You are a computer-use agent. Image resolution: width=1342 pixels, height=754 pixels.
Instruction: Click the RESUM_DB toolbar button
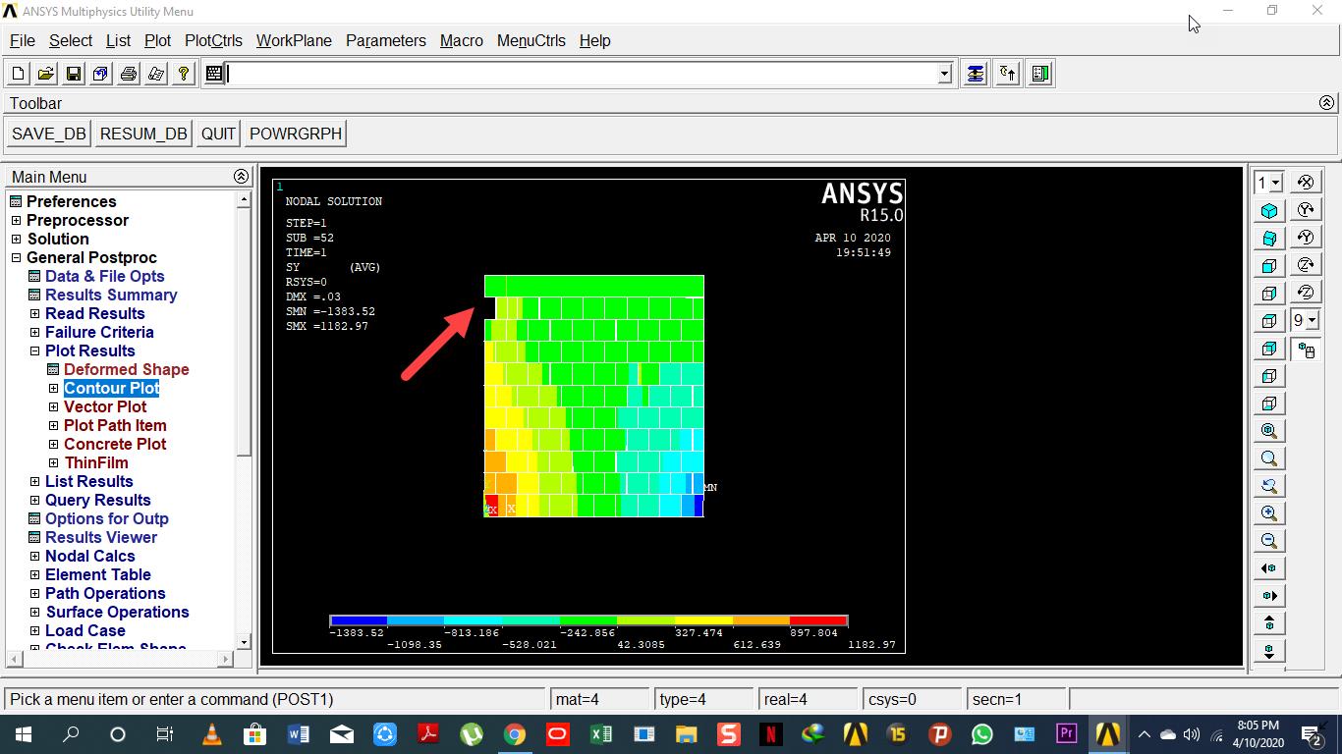143,134
